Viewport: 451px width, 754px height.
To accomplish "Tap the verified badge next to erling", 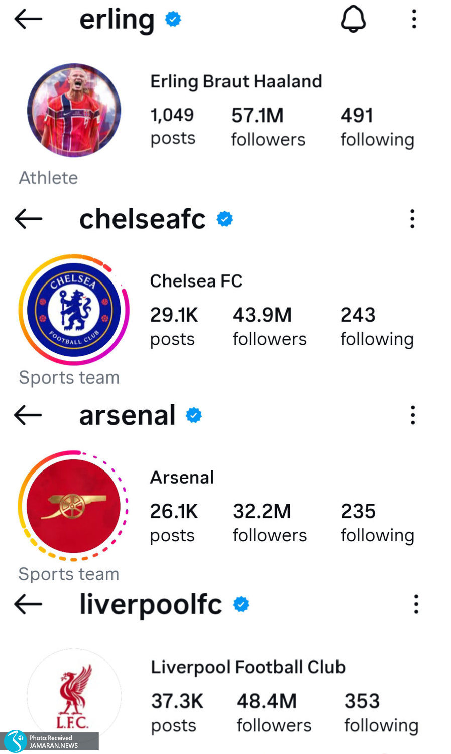I will pyautogui.click(x=173, y=19).
